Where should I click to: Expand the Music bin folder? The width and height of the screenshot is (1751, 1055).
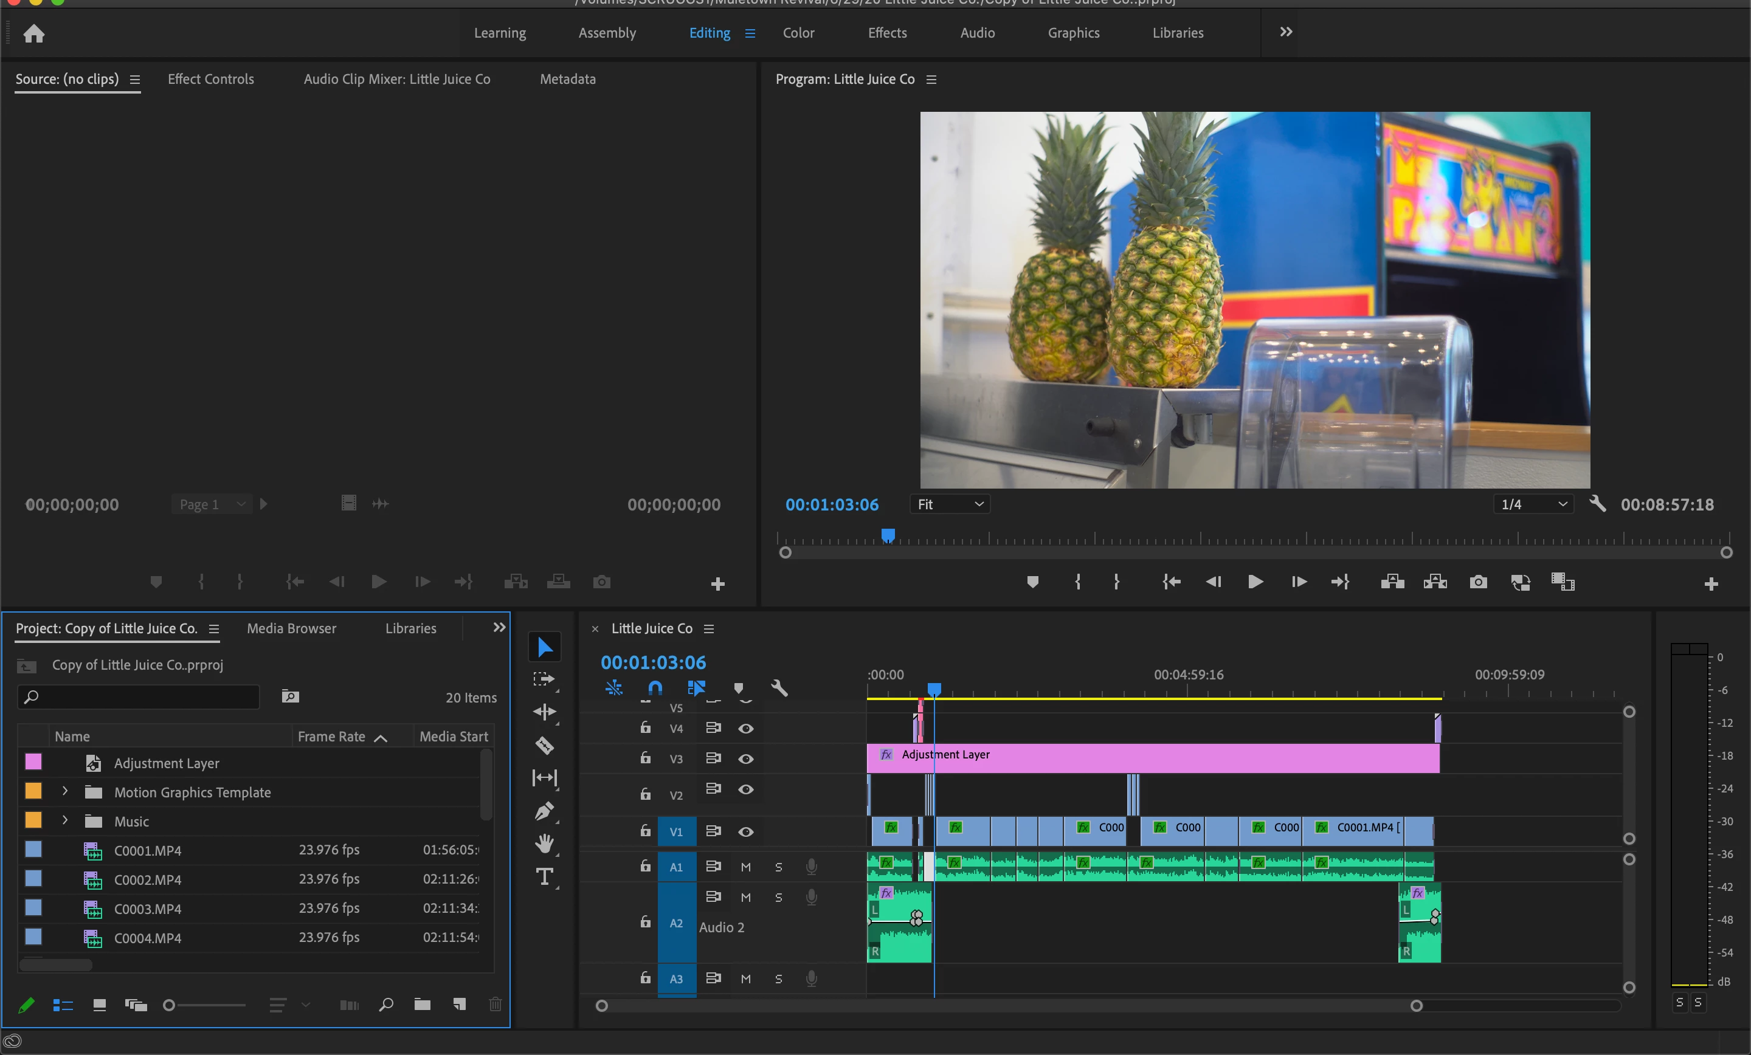click(x=64, y=820)
